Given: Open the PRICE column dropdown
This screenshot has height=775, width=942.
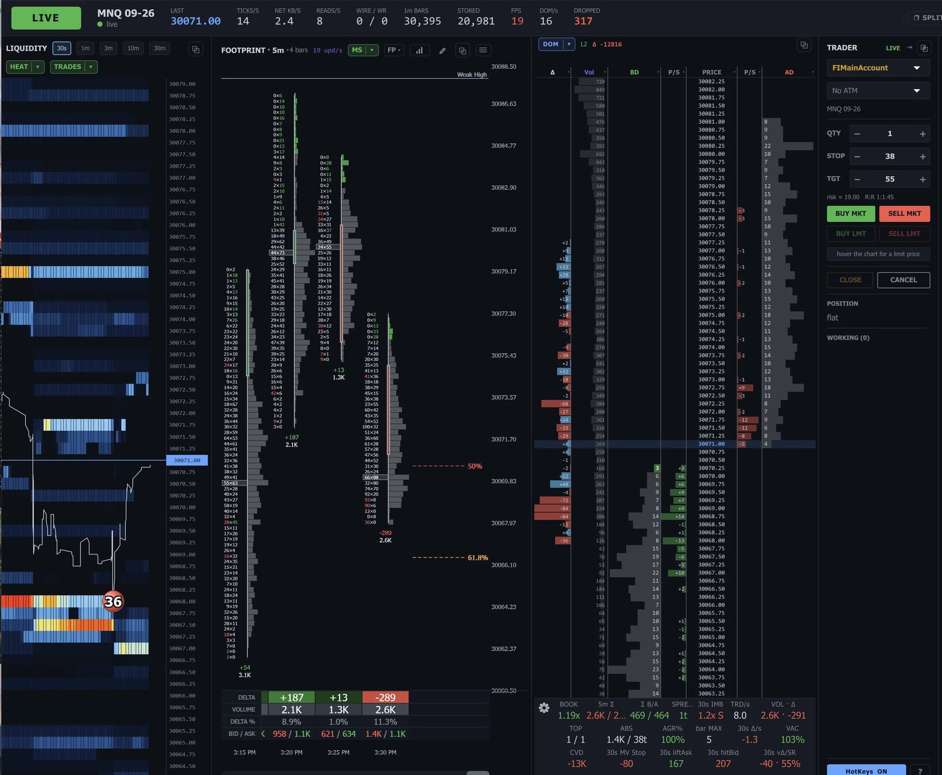Looking at the screenshot, I should [x=734, y=72].
